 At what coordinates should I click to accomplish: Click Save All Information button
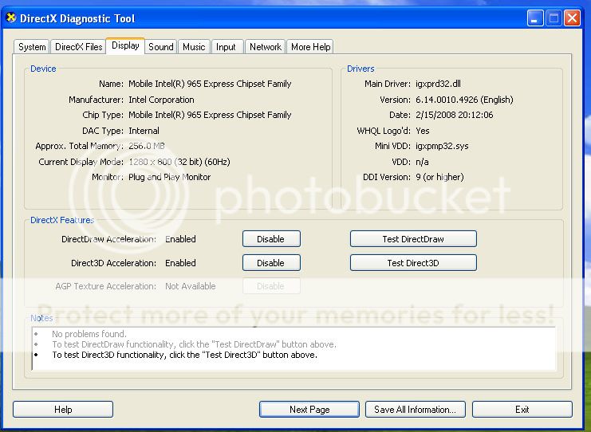pos(415,409)
